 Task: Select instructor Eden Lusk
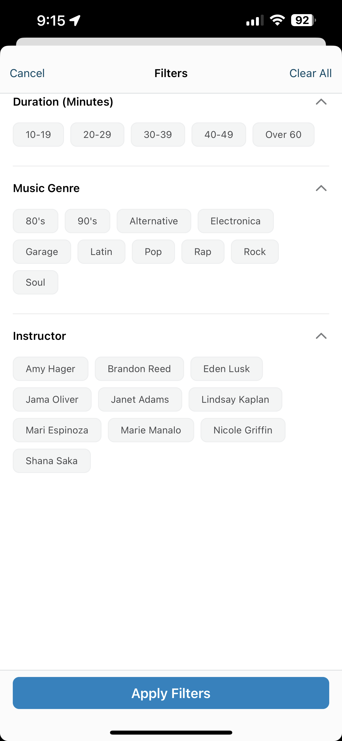click(227, 369)
